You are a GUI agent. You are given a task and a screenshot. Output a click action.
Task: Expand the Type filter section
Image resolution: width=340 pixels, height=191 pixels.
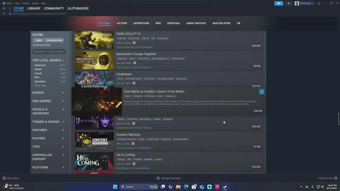coord(48,147)
